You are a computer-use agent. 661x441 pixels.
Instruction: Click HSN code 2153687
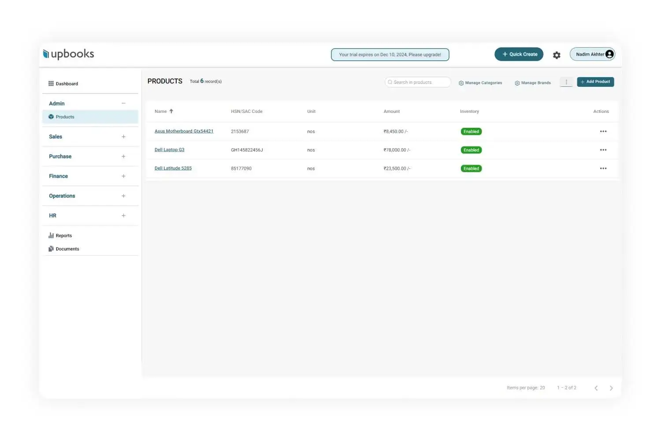pyautogui.click(x=240, y=132)
